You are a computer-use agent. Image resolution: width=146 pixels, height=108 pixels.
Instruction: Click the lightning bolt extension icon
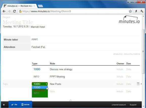point(136,11)
